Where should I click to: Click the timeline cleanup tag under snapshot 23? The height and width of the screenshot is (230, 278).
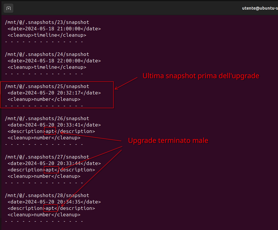pyautogui.click(x=47, y=35)
